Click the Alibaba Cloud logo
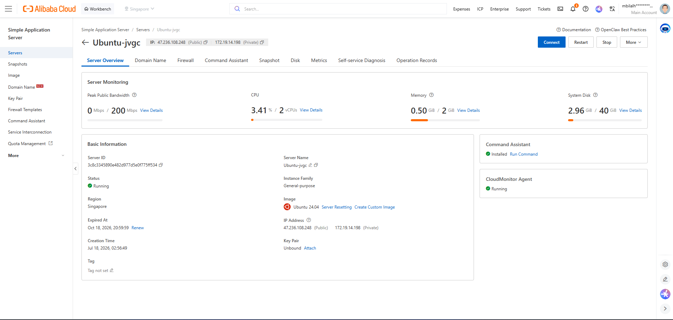The width and height of the screenshot is (673, 320). click(49, 9)
